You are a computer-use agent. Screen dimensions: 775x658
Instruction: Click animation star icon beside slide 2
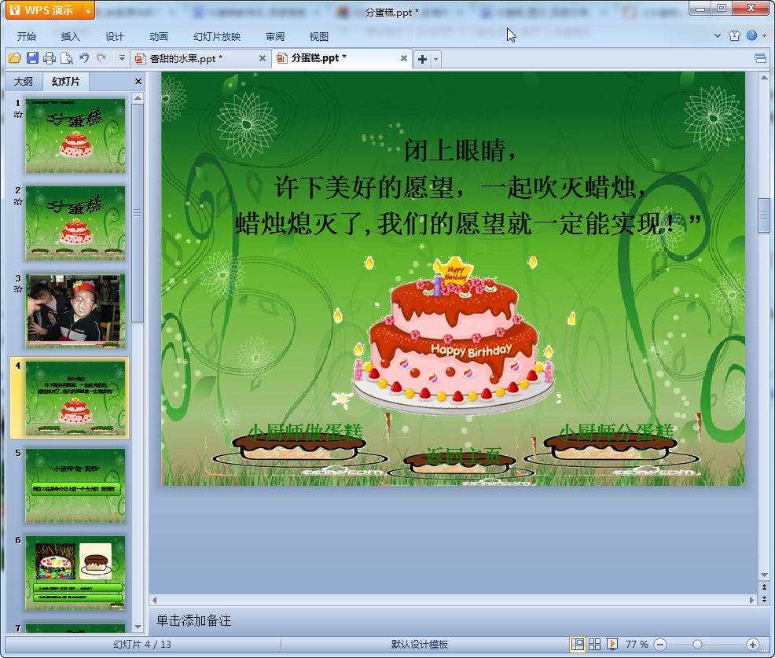(18, 202)
